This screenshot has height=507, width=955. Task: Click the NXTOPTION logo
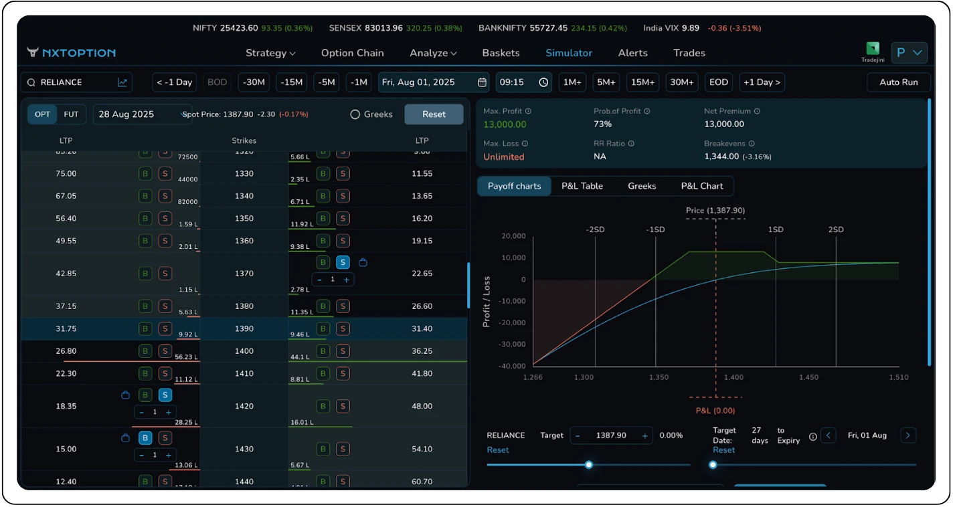[72, 53]
